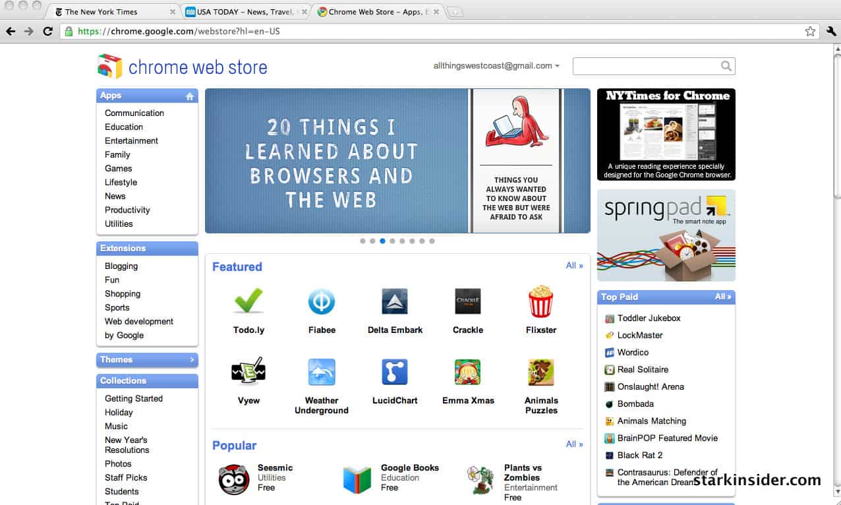Viewport: 841px width, 505px height.
Task: Show all Top Paid apps
Action: pos(722,297)
